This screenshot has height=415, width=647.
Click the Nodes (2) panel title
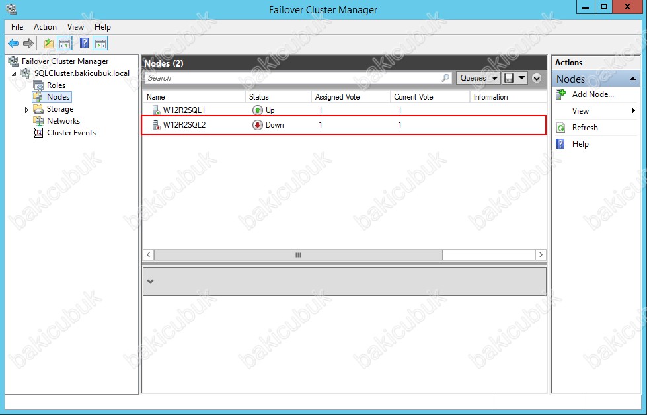pos(164,63)
